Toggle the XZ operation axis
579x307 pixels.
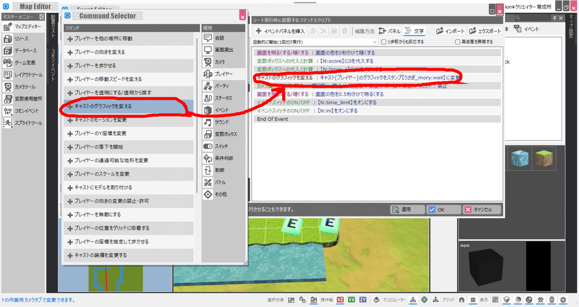341,299
